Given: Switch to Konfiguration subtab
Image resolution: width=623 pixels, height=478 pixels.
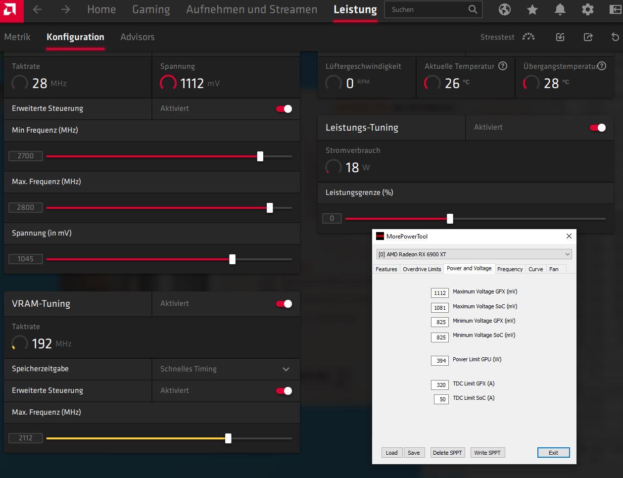Looking at the screenshot, I should click(x=75, y=37).
